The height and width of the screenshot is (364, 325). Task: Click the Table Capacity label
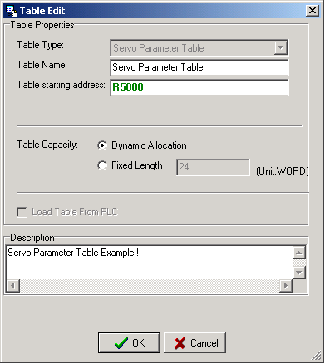pos(47,145)
